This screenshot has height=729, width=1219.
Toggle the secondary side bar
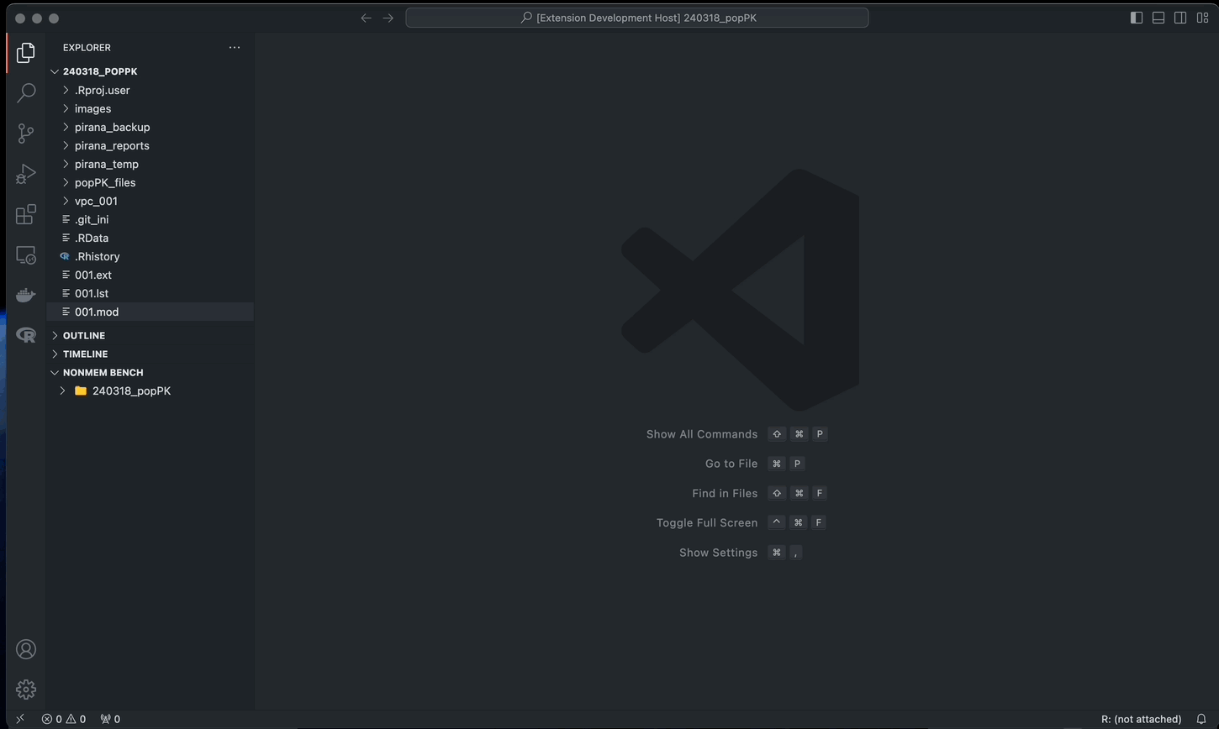[1180, 18]
